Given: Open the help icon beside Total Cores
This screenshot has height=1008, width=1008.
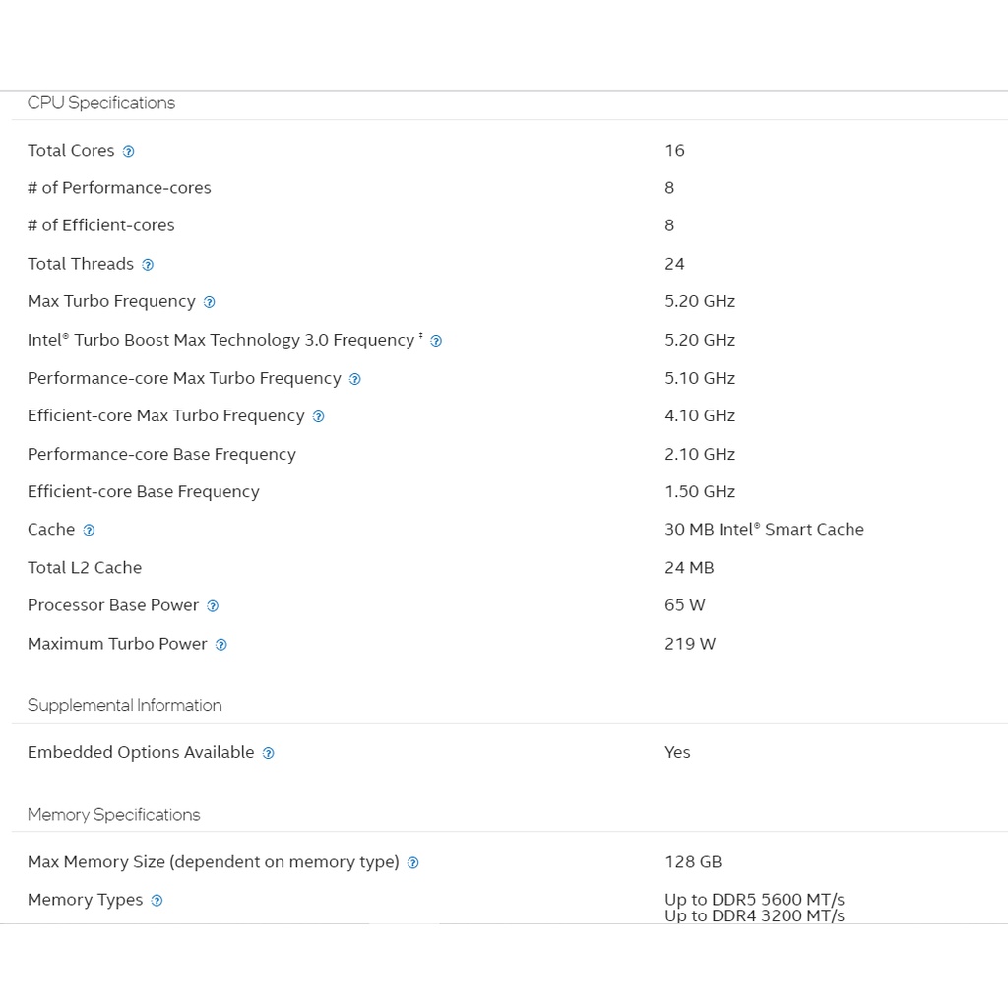Looking at the screenshot, I should point(128,152).
